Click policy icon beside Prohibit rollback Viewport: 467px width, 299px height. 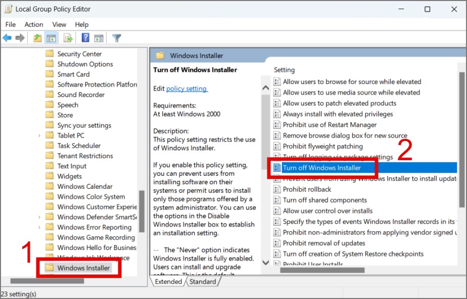(277, 189)
